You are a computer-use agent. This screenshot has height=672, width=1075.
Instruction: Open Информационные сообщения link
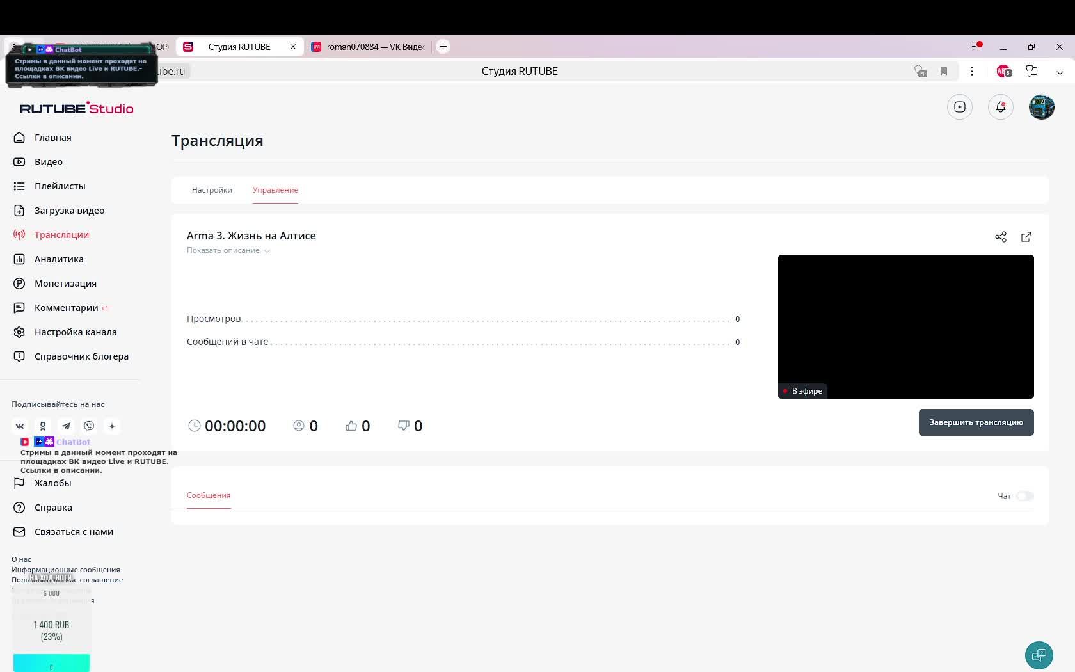point(66,570)
